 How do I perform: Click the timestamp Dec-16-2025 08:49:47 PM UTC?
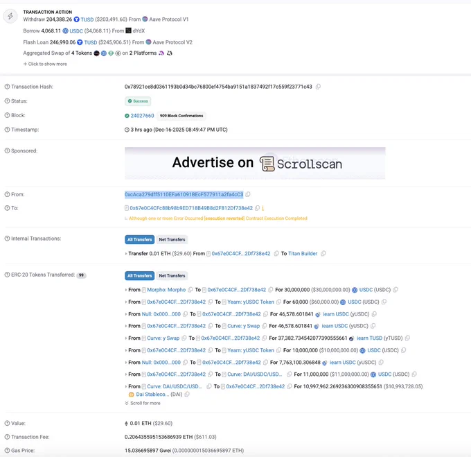[x=190, y=130]
